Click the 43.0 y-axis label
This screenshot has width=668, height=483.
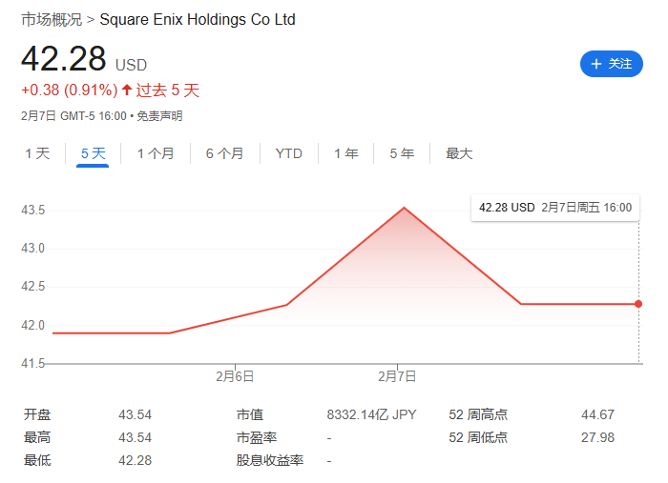[32, 249]
